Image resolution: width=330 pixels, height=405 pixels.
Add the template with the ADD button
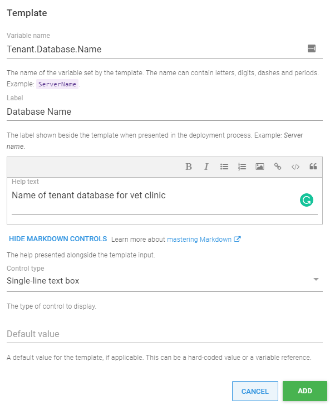click(305, 391)
